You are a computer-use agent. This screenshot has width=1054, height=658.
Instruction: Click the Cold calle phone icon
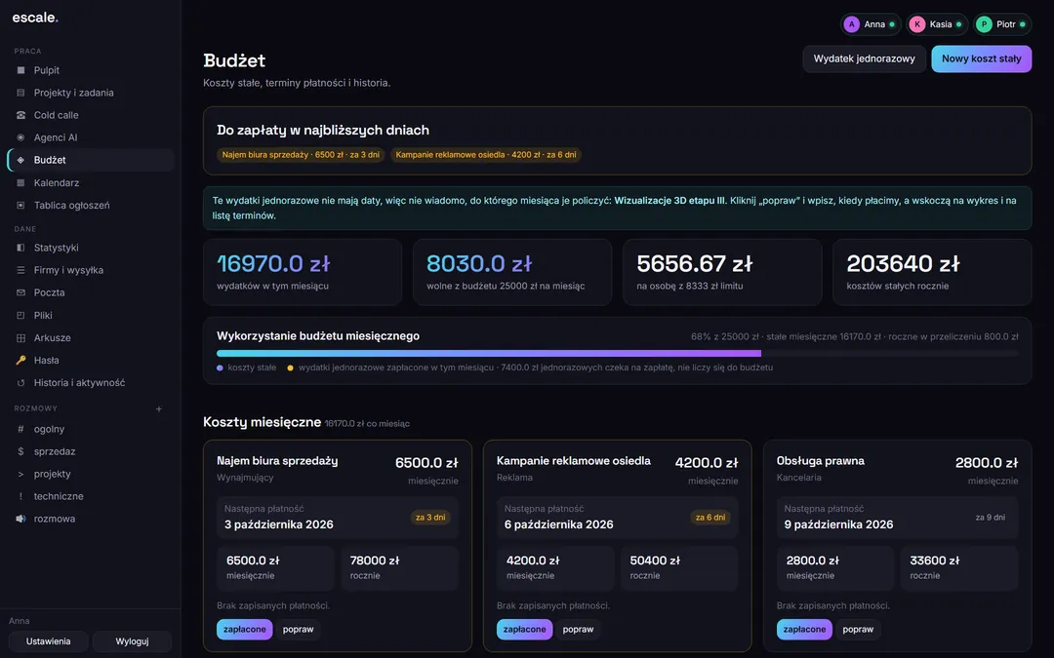pos(20,115)
